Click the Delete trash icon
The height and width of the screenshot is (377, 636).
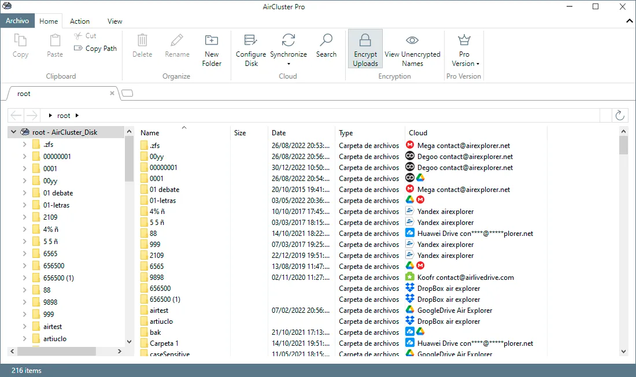pos(142,40)
